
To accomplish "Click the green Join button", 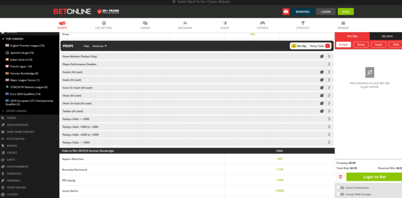I will click(x=346, y=11).
